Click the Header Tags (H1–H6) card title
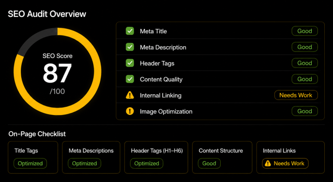 (157, 151)
